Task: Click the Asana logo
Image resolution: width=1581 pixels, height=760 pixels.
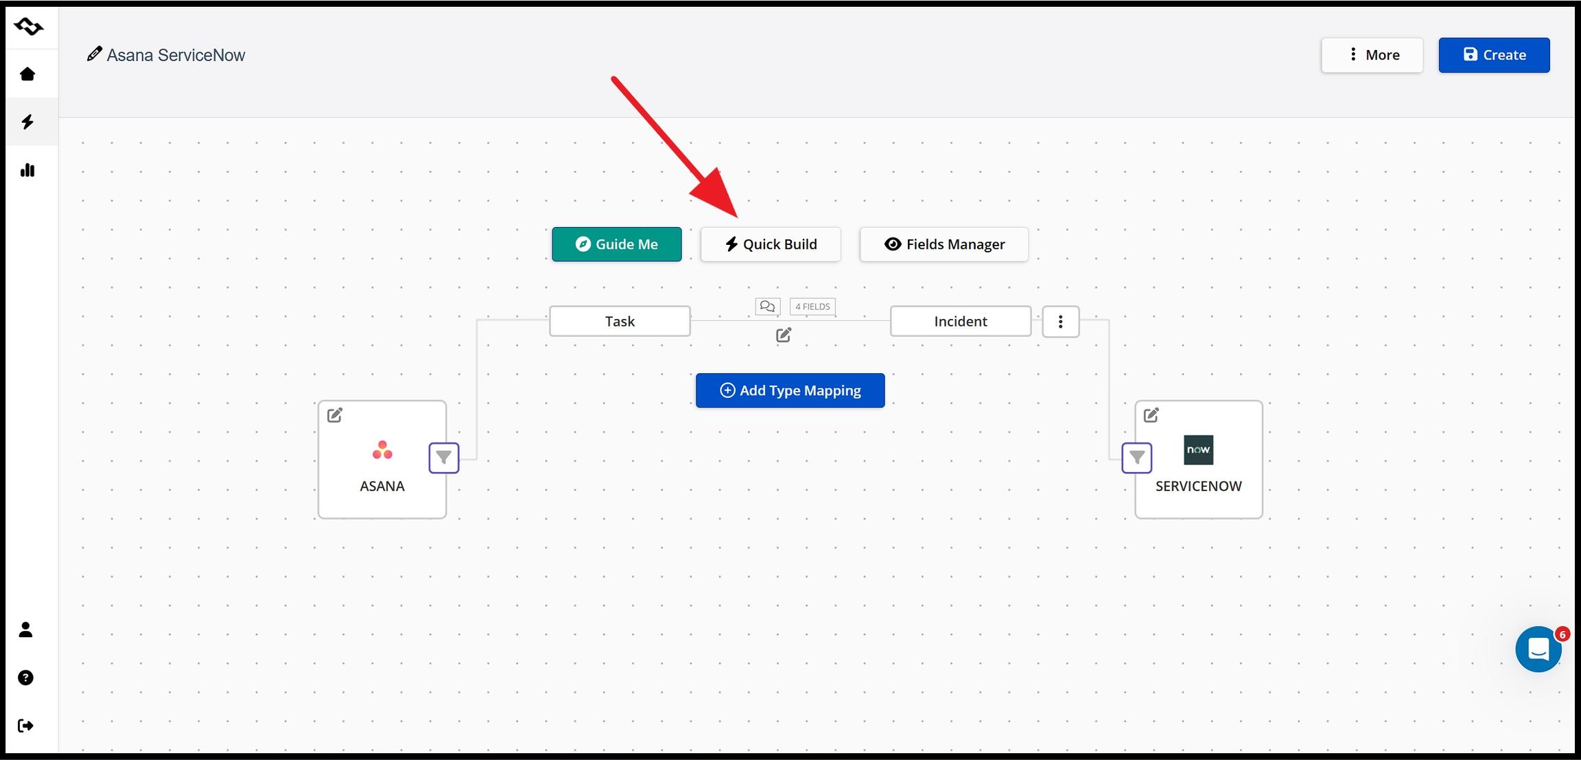Action: click(x=382, y=450)
